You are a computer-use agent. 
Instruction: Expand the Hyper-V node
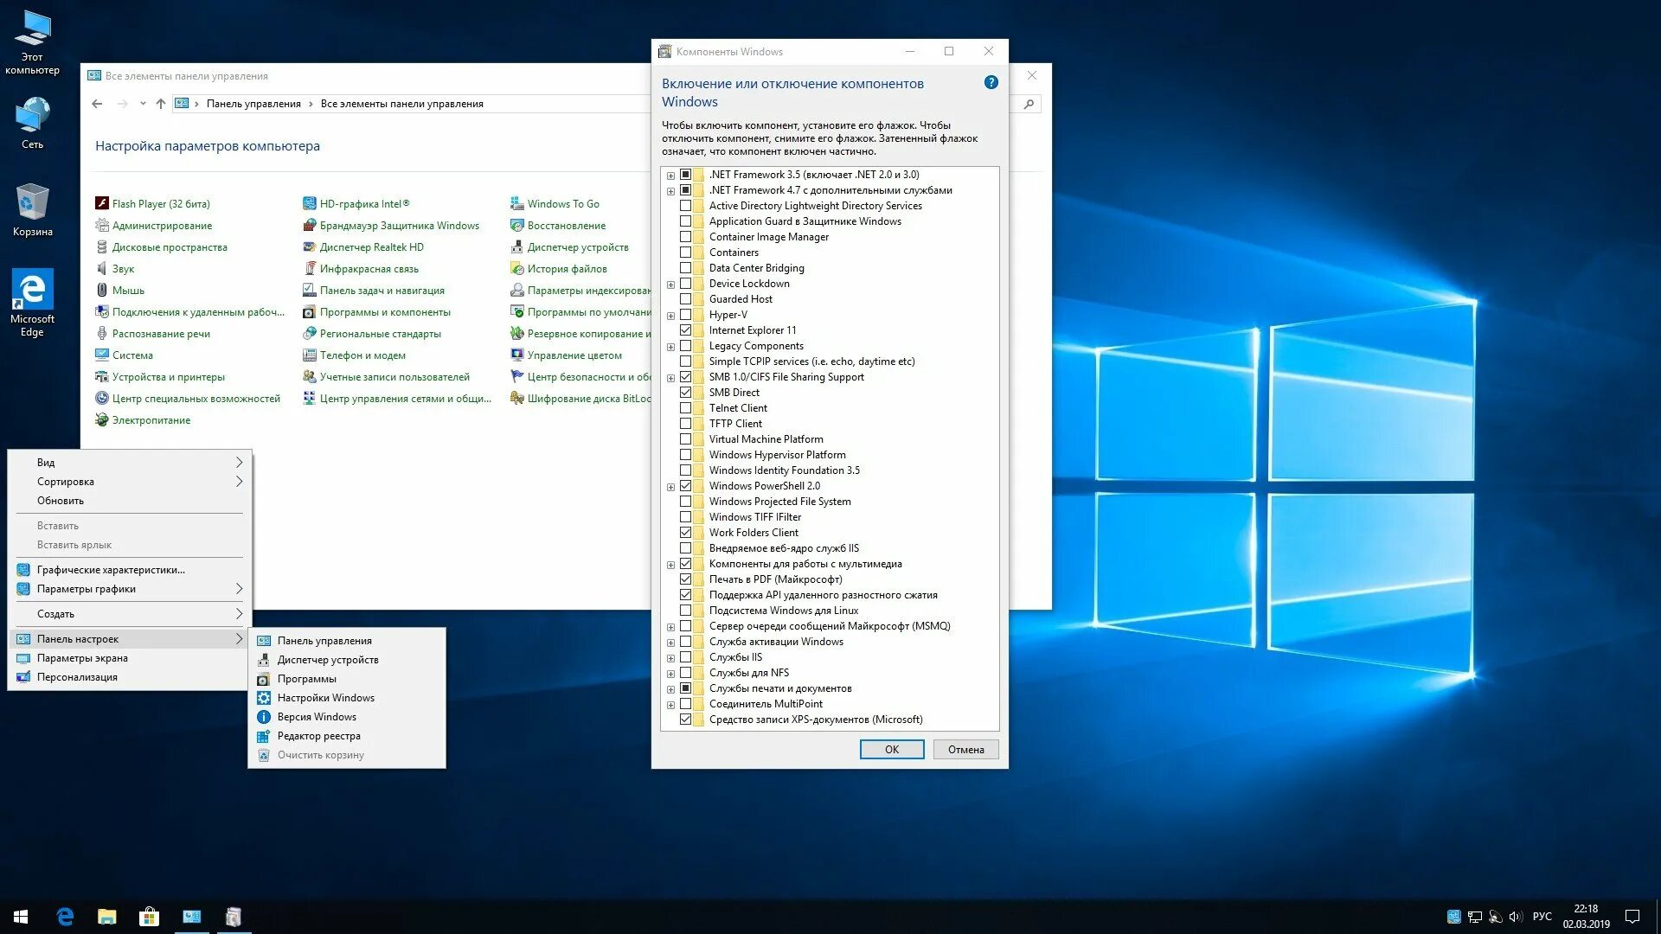pyautogui.click(x=670, y=316)
